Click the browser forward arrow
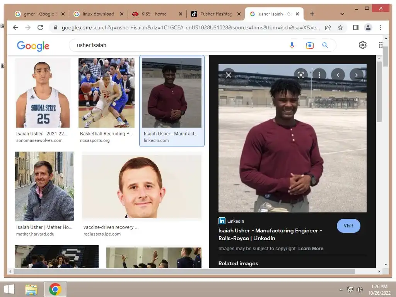The image size is (396, 297). coord(28,27)
